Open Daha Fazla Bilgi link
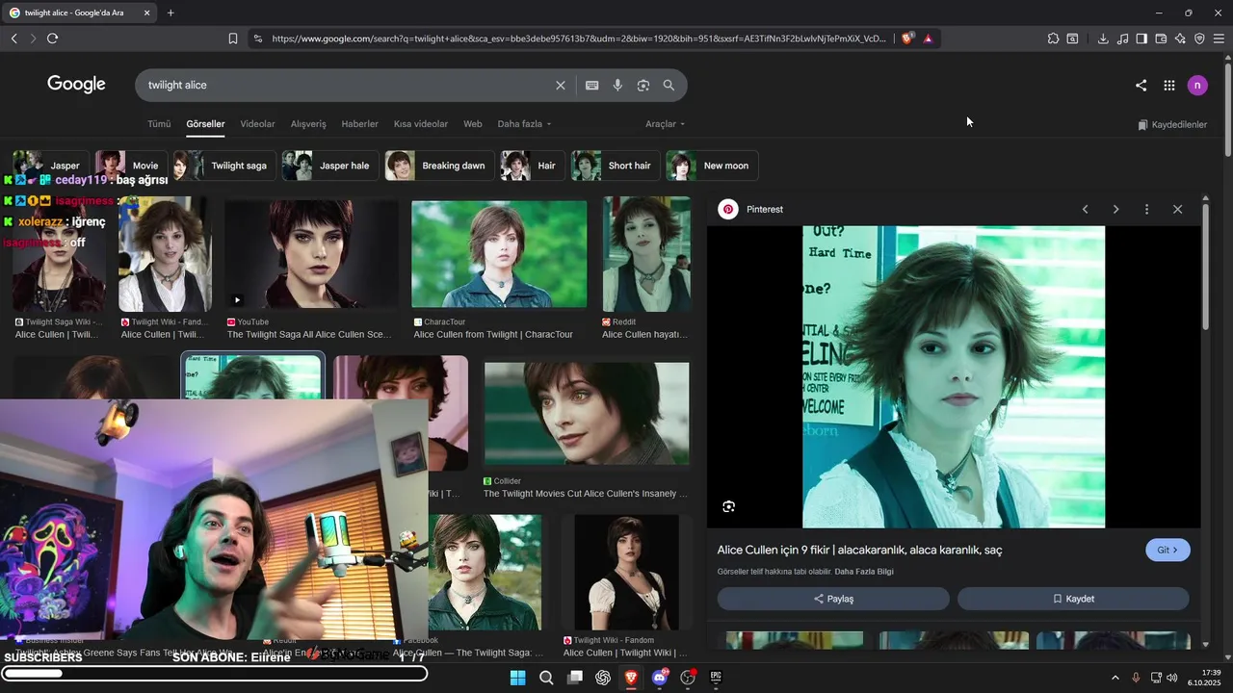This screenshot has height=693, width=1233. tap(864, 572)
